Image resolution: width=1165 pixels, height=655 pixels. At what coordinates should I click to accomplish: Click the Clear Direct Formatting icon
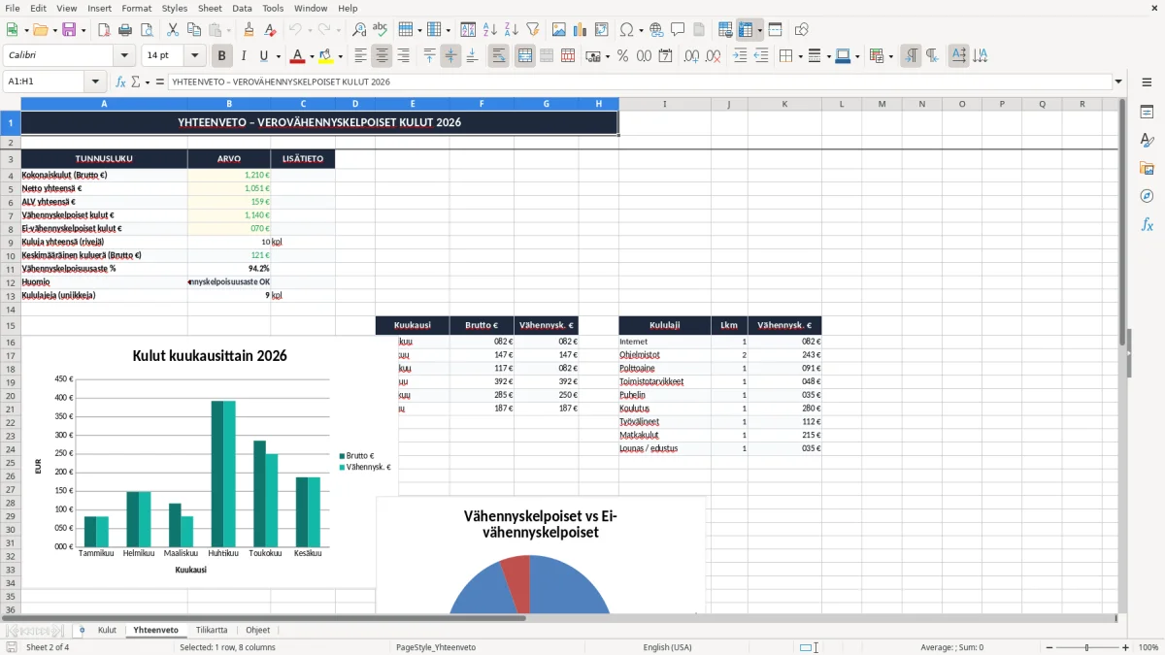pos(269,30)
